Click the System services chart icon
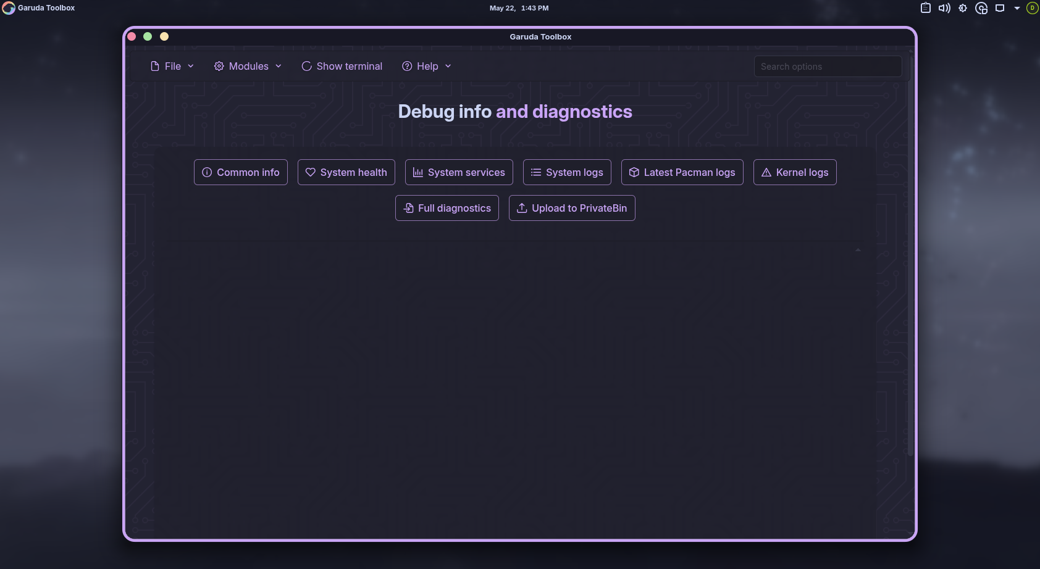 (x=418, y=172)
